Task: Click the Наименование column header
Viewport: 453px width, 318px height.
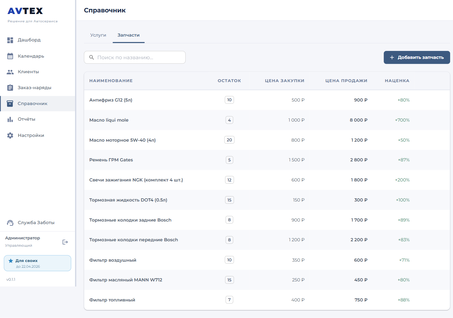Action: tap(111, 81)
